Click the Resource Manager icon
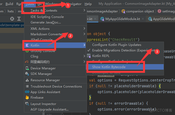 27,80
